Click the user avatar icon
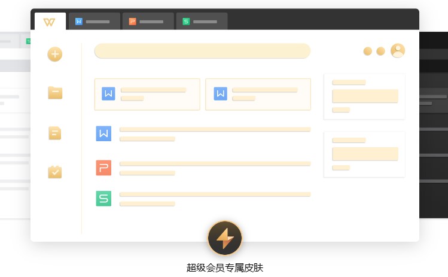The image size is (448, 277). [398, 51]
